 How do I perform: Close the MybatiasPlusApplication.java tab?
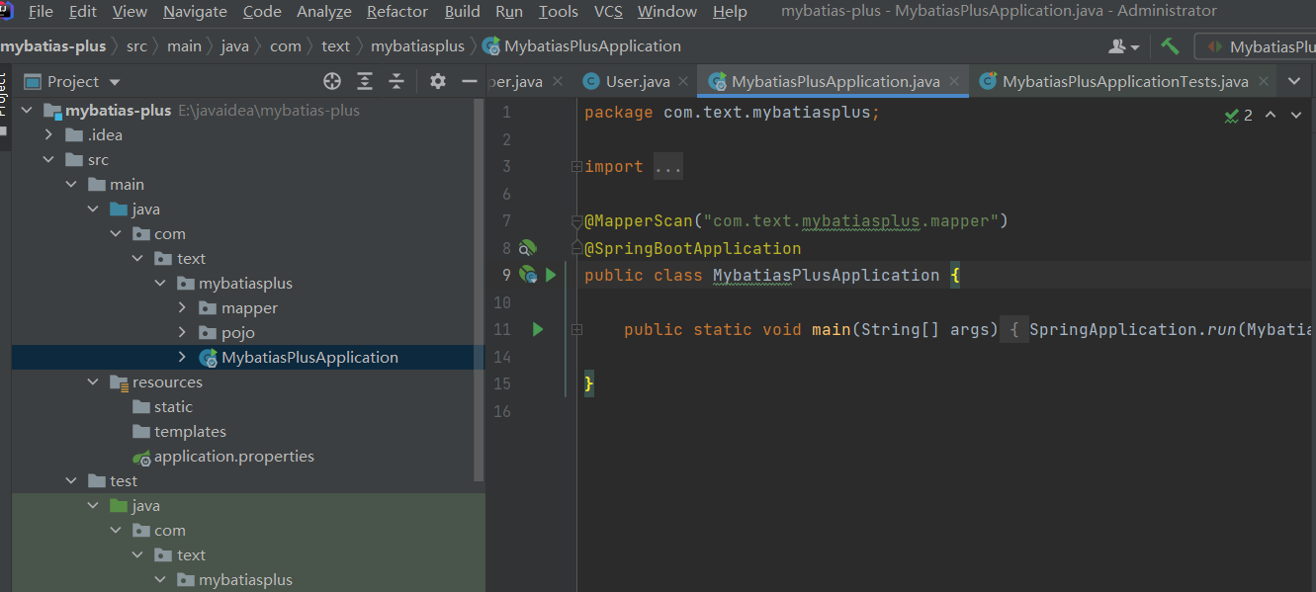[x=954, y=82]
